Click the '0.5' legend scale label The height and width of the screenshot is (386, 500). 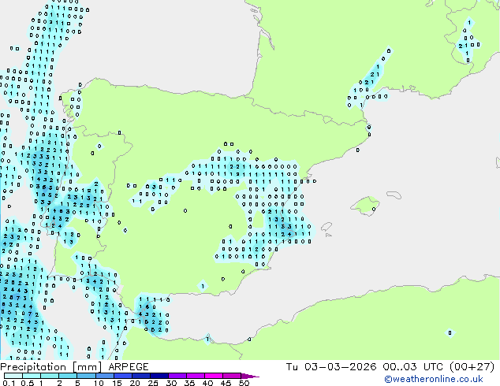[x=28, y=383]
